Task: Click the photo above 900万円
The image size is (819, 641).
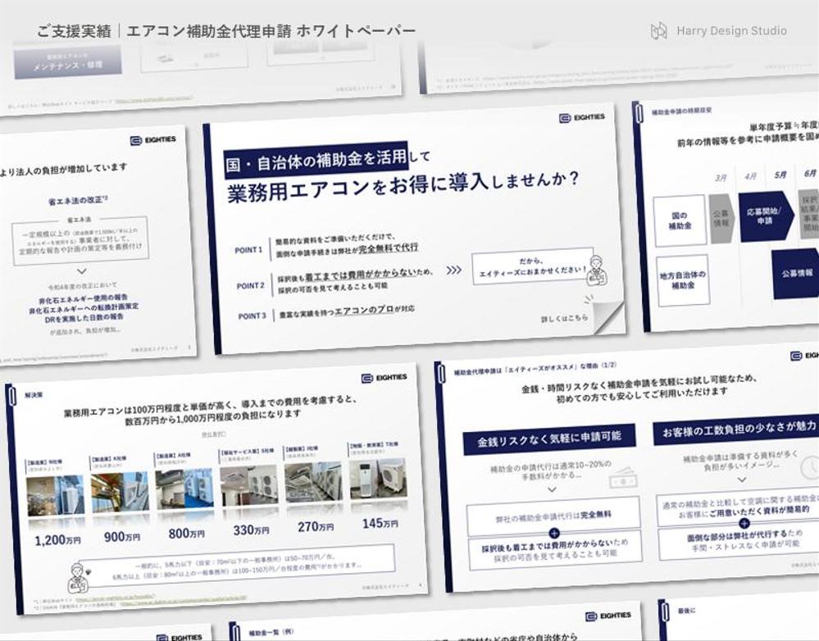Action: (120, 492)
